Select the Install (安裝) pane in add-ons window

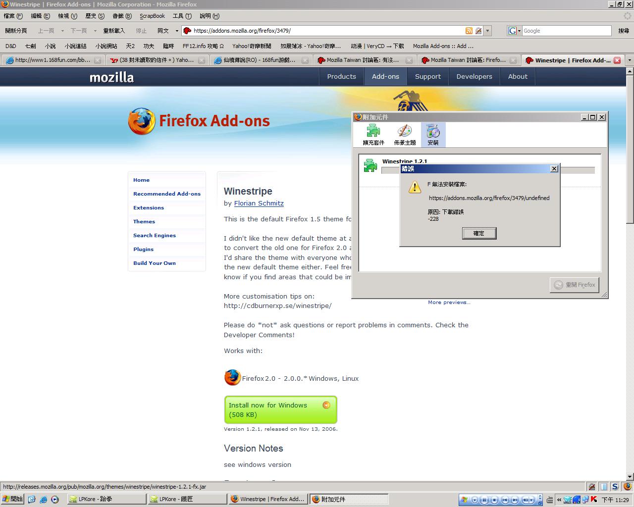(x=433, y=135)
